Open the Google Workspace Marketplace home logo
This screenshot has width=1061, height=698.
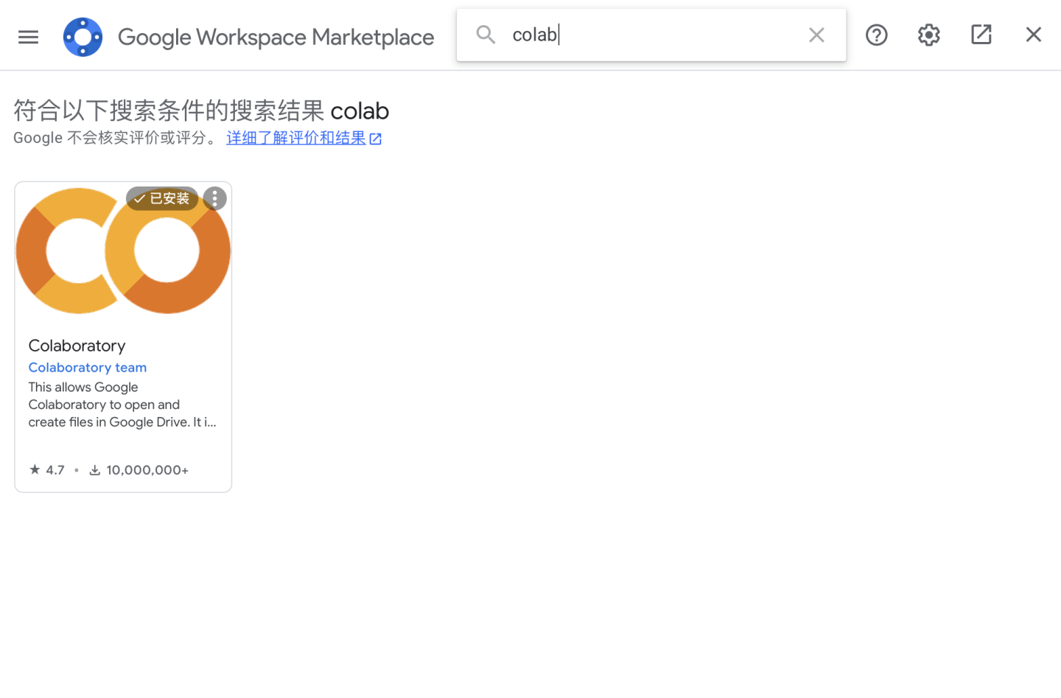pyautogui.click(x=83, y=36)
